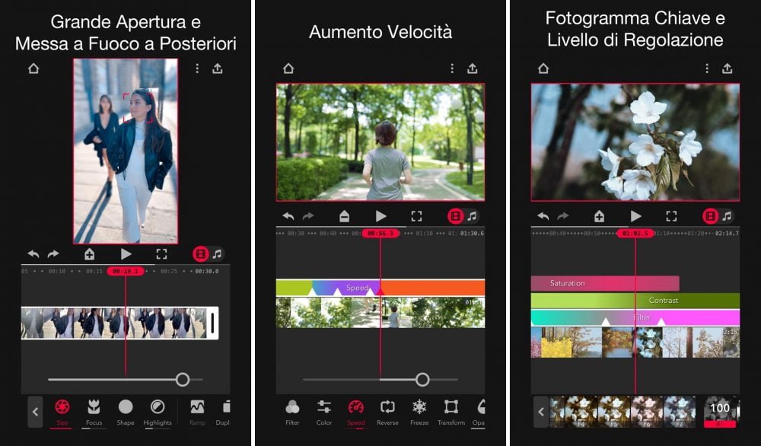Select the Freeze snowflake tool
Viewport: 761px width, 446px height.
[x=419, y=410]
